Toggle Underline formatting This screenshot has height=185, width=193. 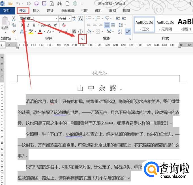point(34,25)
